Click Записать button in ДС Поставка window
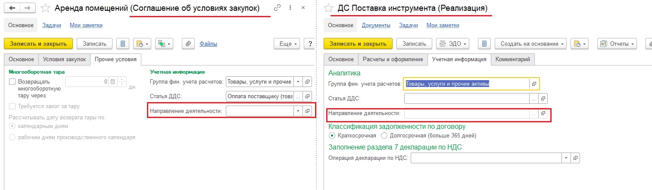This screenshot has width=652, height=190. pyautogui.click(x=414, y=44)
